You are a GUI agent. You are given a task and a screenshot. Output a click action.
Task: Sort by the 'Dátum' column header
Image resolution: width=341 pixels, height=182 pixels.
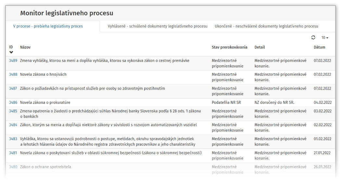319,47
